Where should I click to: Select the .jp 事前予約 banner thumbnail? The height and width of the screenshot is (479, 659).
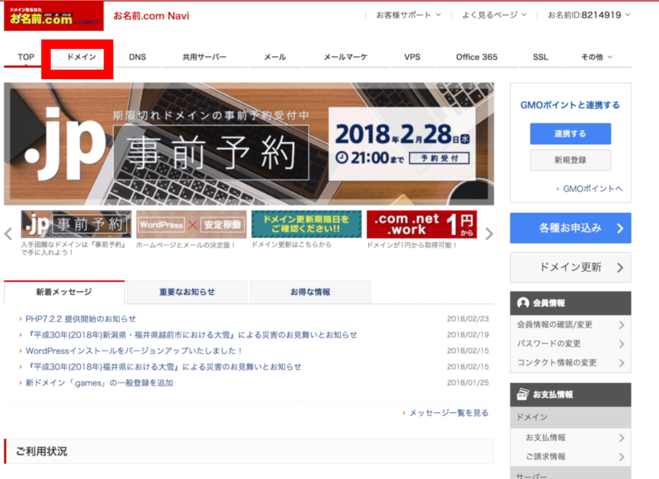click(76, 224)
